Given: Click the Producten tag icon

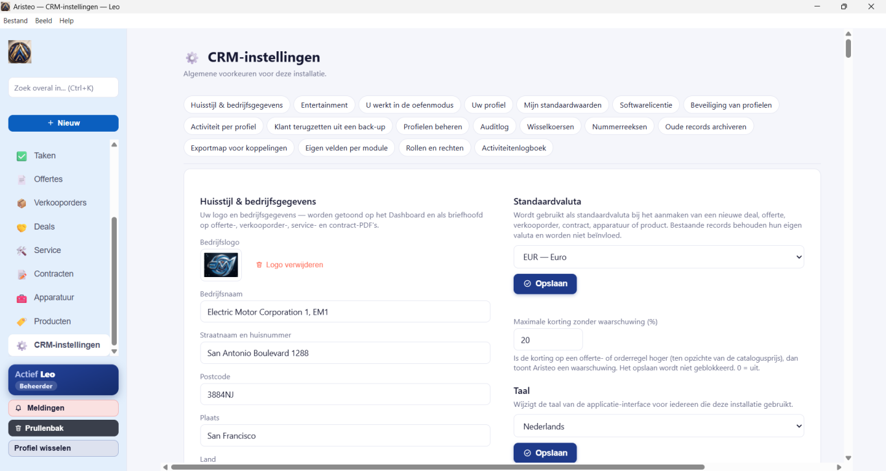Looking at the screenshot, I should [x=21, y=322].
